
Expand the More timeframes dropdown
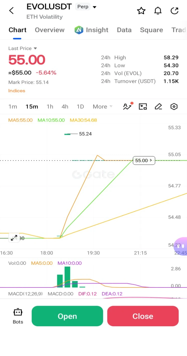point(102,107)
